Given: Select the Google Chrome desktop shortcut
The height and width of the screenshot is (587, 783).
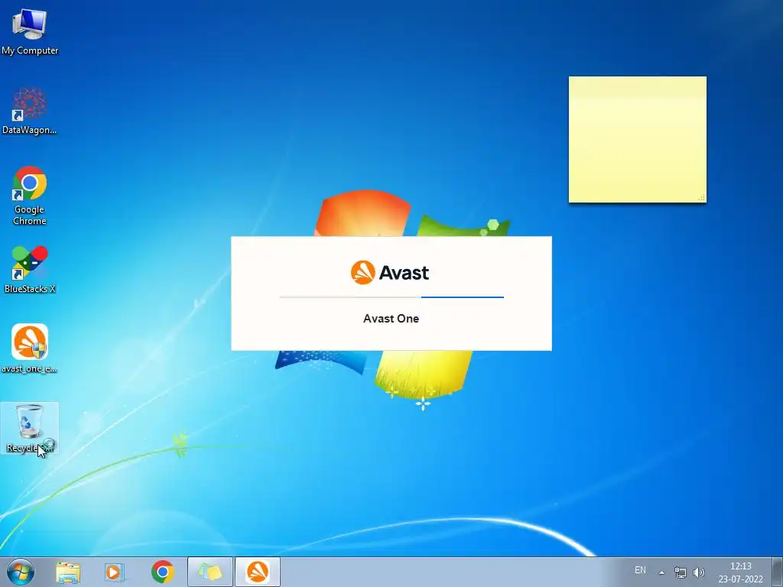Looking at the screenshot, I should 30,196.
